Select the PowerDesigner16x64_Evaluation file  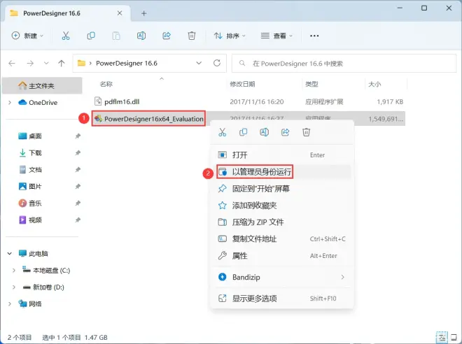[148, 119]
